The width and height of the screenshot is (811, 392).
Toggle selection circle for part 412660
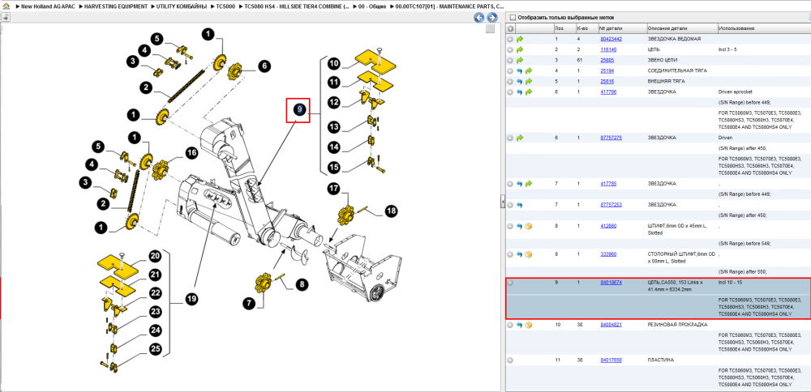coord(510,226)
